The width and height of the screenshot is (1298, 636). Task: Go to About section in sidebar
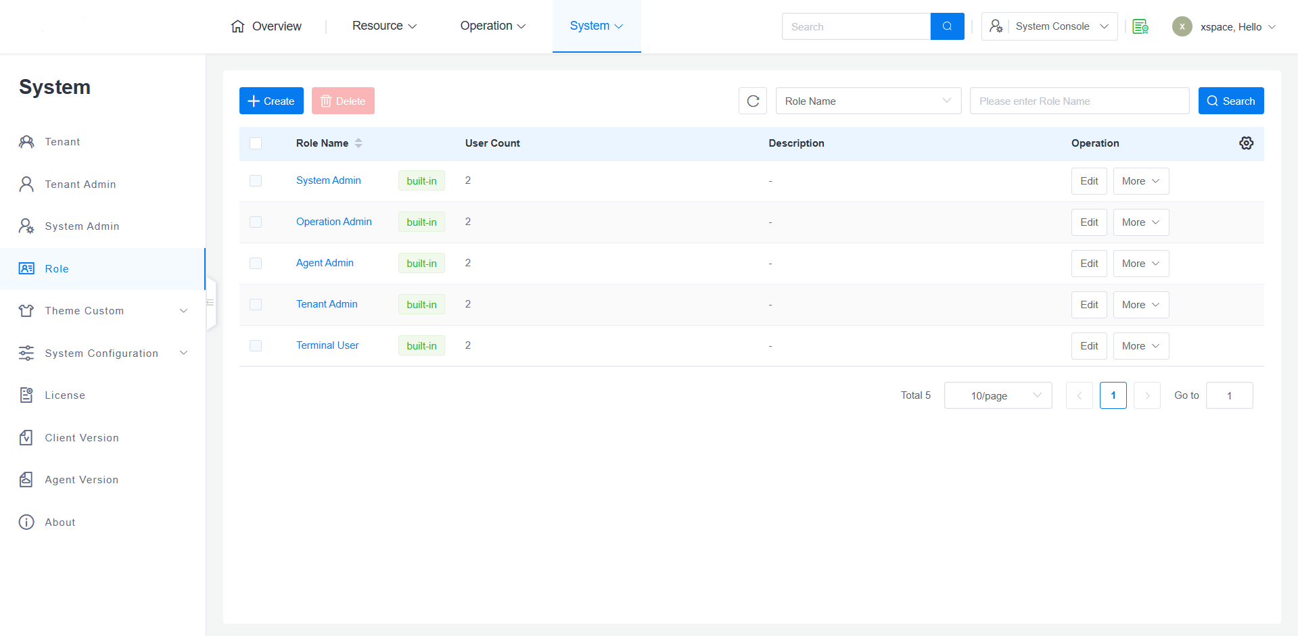click(x=60, y=522)
